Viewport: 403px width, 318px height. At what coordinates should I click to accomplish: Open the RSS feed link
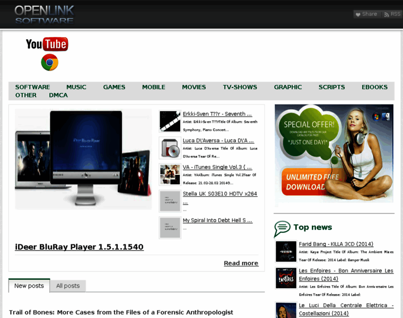(392, 14)
